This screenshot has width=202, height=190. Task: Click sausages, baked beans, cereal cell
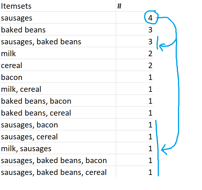[58, 172]
